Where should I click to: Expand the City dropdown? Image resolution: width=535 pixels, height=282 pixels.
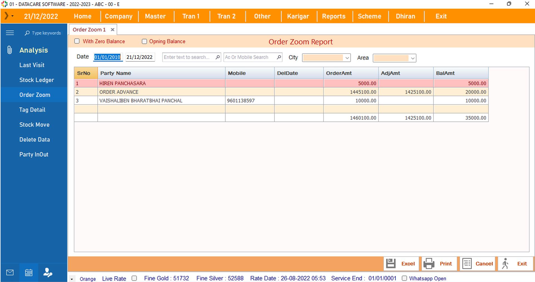pyautogui.click(x=347, y=58)
